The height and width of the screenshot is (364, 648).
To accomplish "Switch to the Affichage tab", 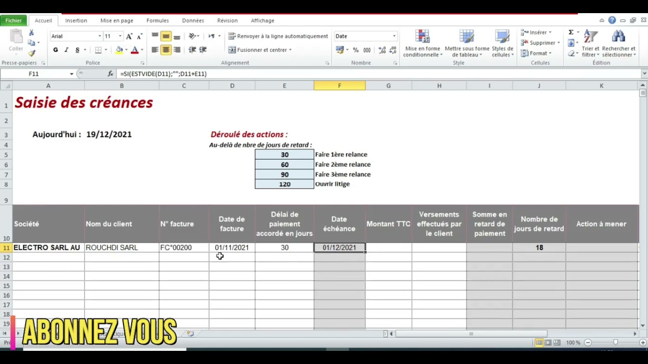I will tap(263, 21).
